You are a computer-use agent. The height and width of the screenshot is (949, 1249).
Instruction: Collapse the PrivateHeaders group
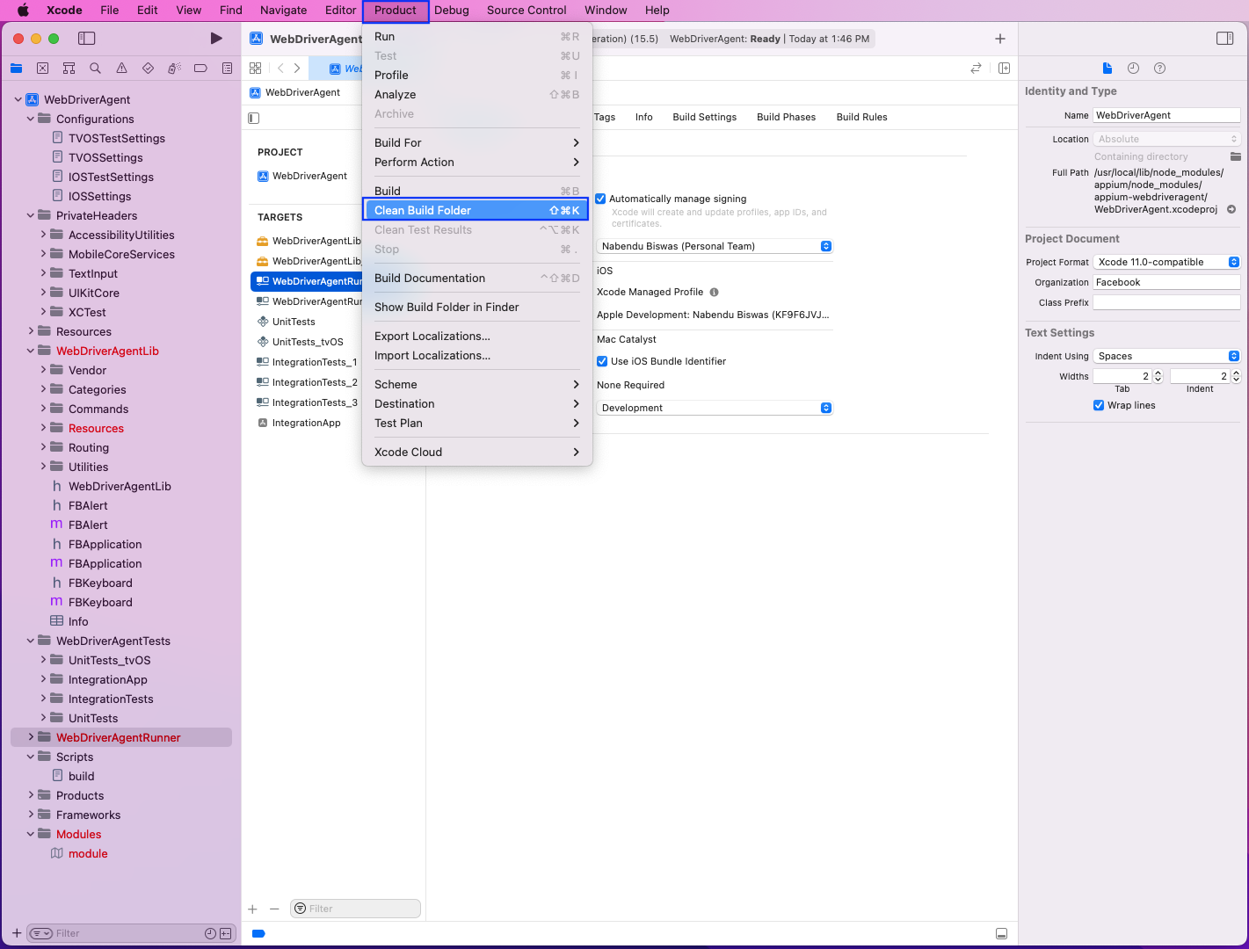pyautogui.click(x=31, y=215)
